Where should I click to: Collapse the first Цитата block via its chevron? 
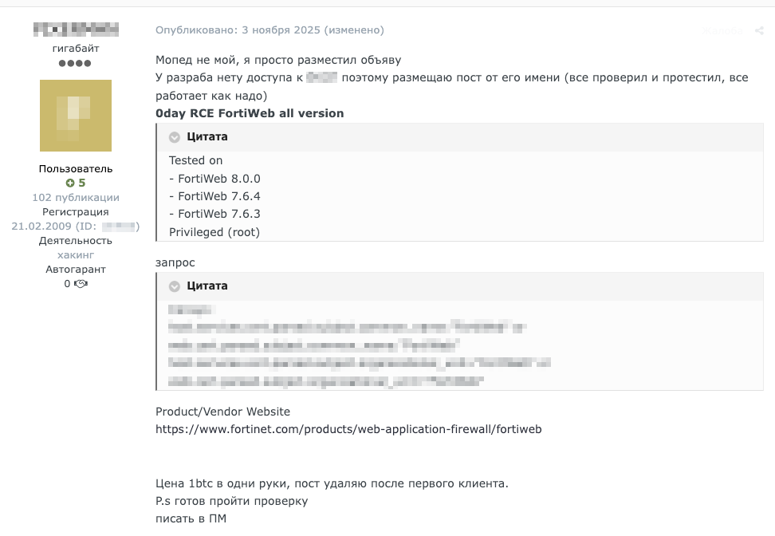coord(175,137)
